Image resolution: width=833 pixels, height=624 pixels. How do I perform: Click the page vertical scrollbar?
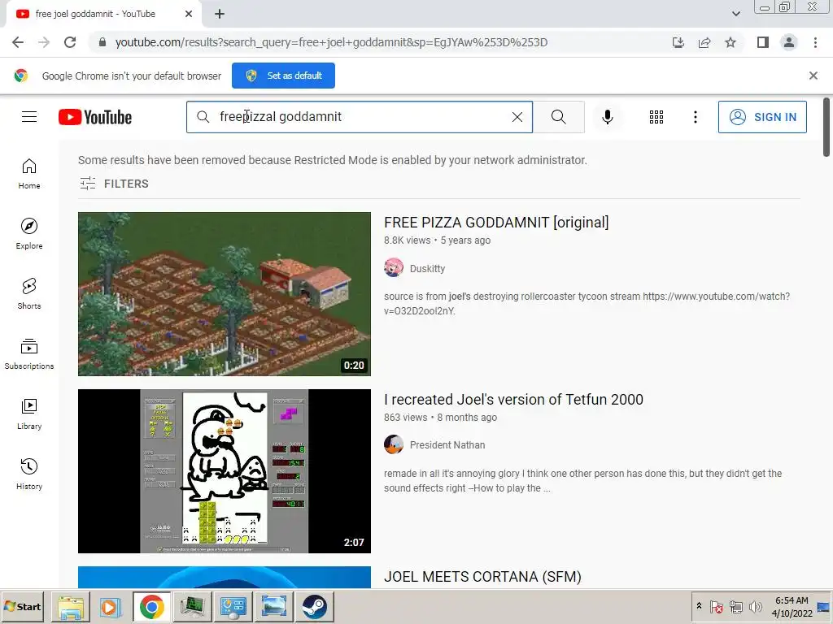click(x=826, y=128)
